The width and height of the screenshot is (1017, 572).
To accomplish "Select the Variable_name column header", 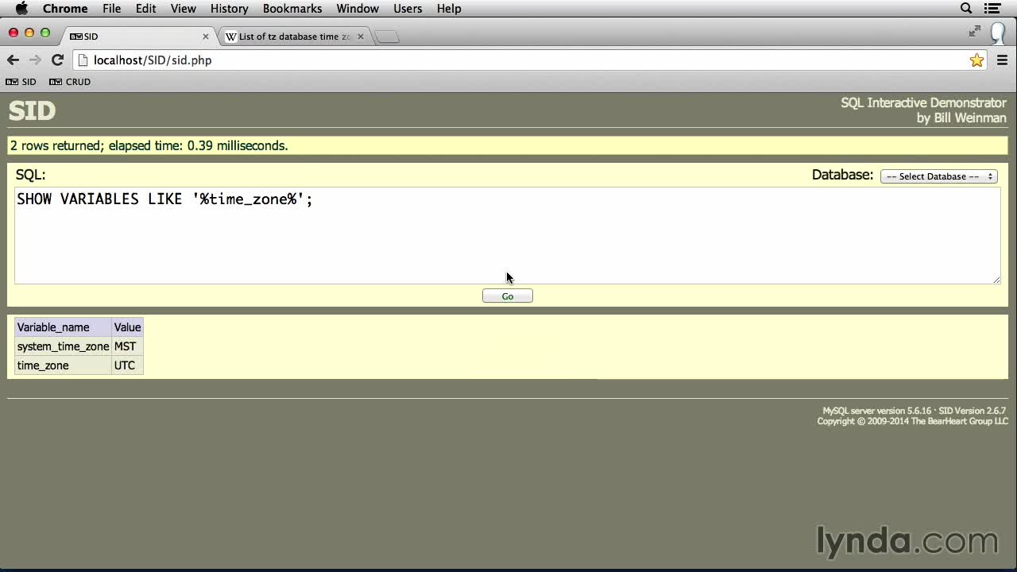I will tap(63, 327).
